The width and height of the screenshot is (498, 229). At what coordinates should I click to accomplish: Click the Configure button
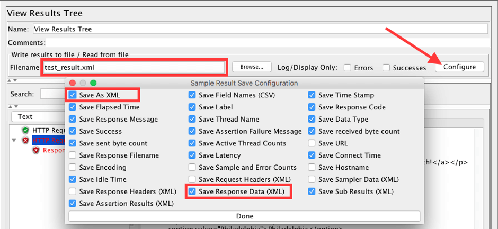coord(459,67)
